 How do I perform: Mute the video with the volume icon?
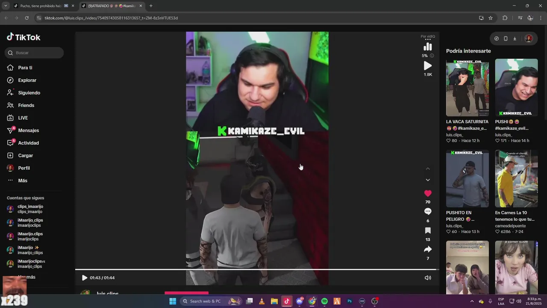pyautogui.click(x=428, y=278)
